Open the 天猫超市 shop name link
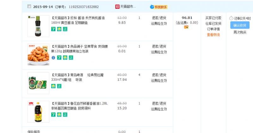Image resolution: width=253 pixels, height=133 pixels. 128,7
